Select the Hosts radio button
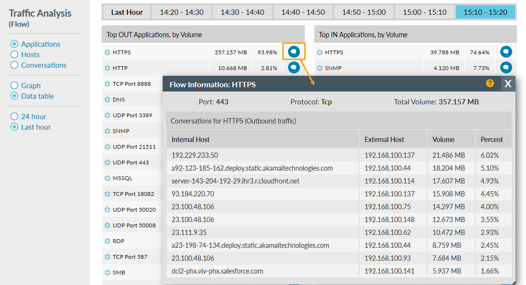 [14, 55]
